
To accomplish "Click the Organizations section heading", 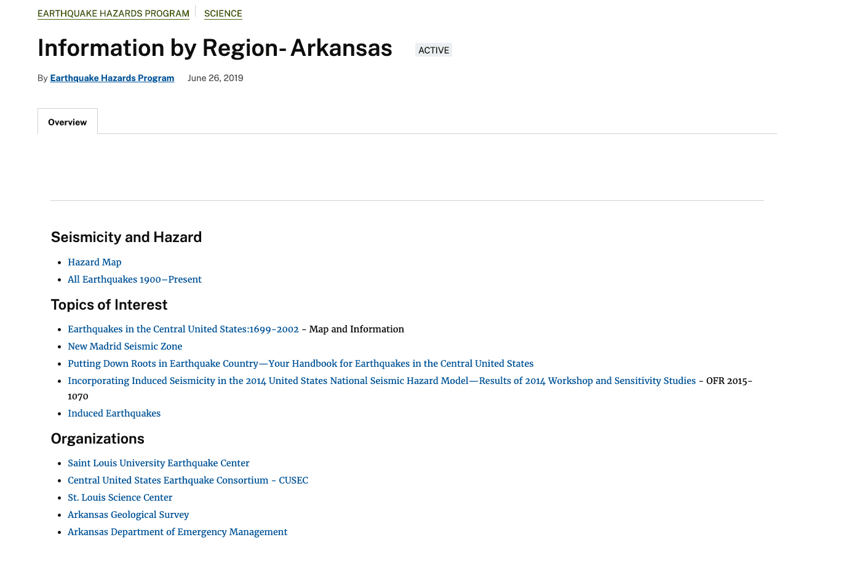I will coord(97,439).
